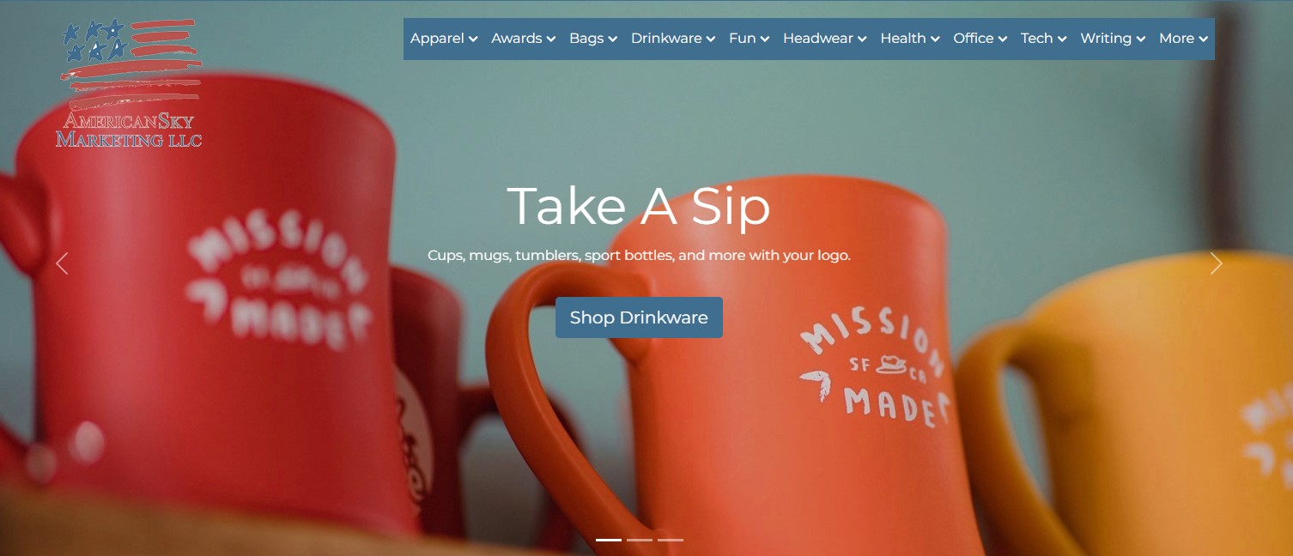This screenshot has height=556, width=1293.
Task: Expand the Writing dropdown
Action: tap(1113, 39)
